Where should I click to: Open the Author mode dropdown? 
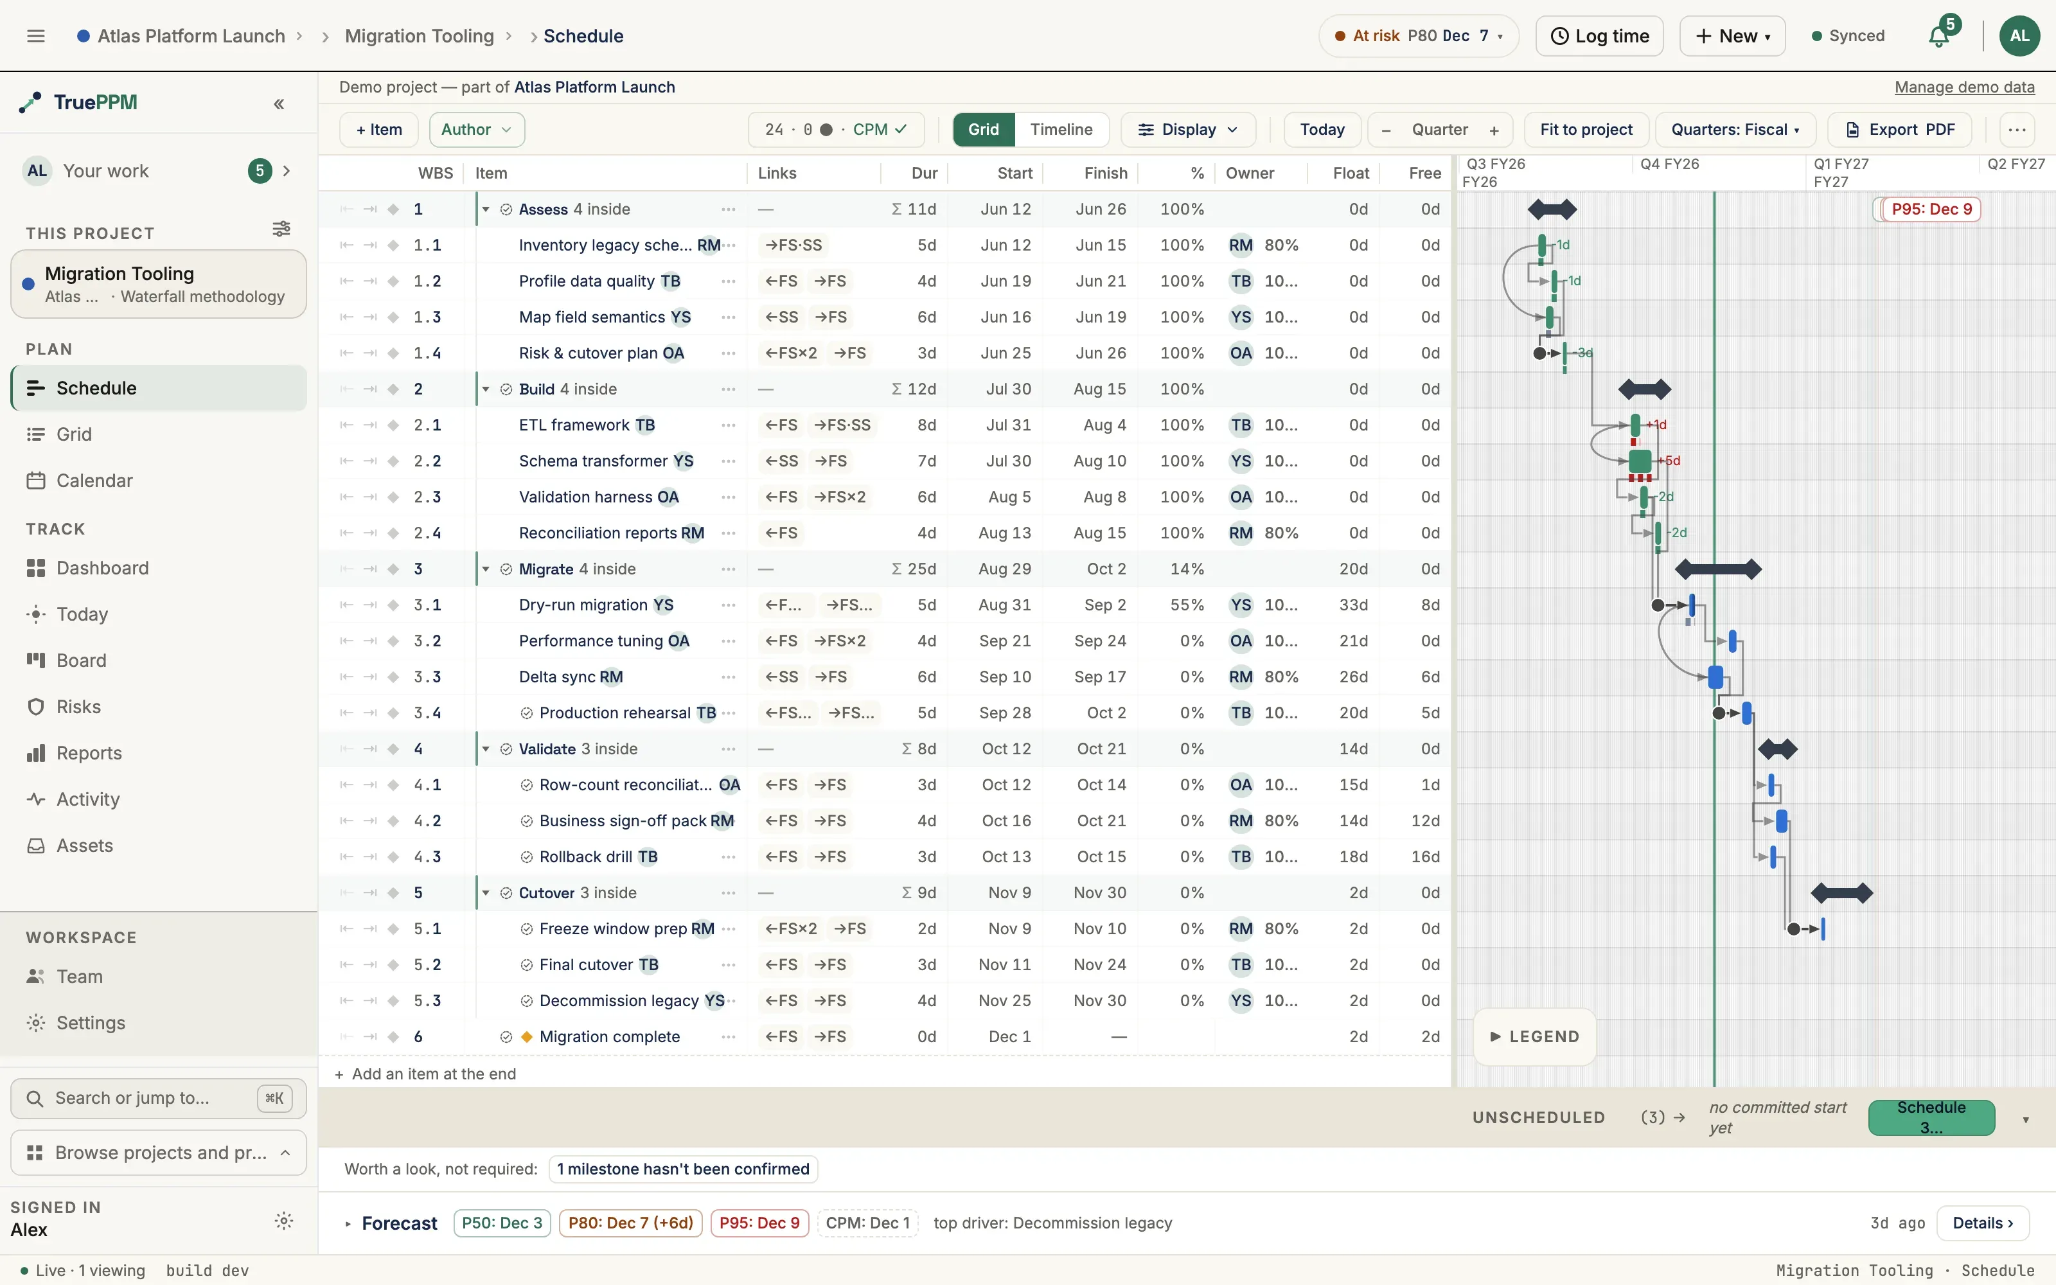point(477,130)
